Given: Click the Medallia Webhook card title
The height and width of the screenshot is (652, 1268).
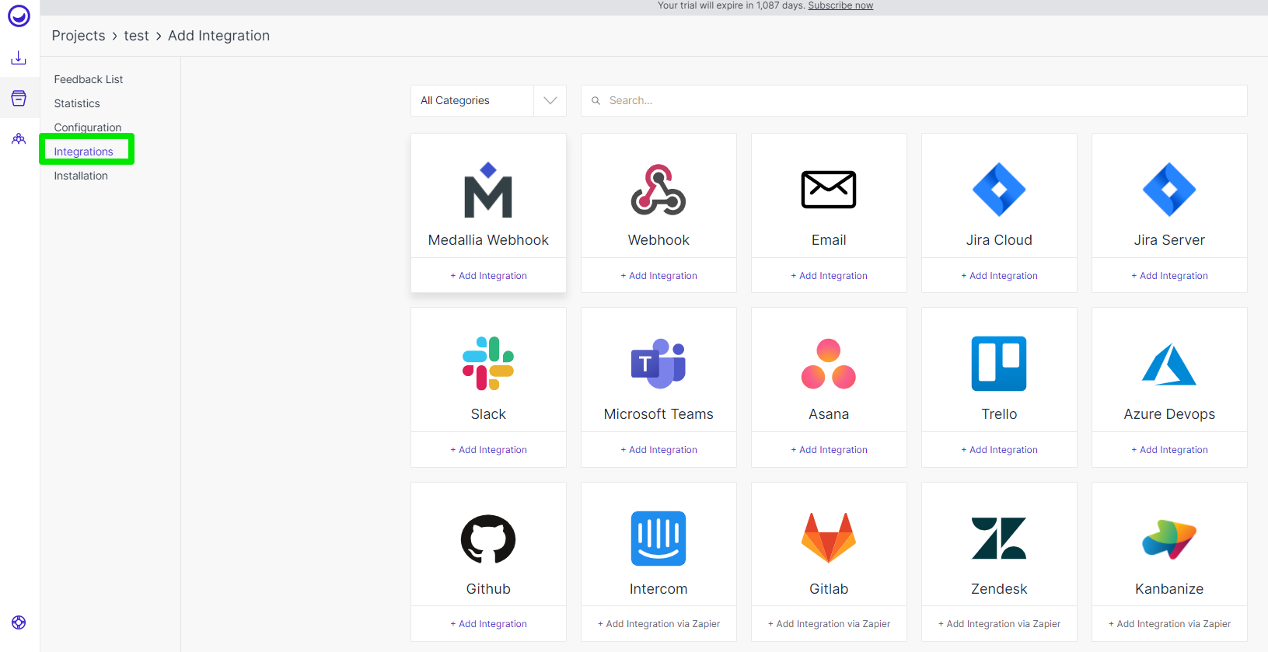Looking at the screenshot, I should point(488,240).
